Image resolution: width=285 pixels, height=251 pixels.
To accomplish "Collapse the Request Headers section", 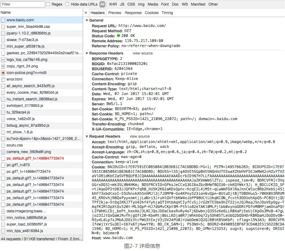I will [87, 136].
